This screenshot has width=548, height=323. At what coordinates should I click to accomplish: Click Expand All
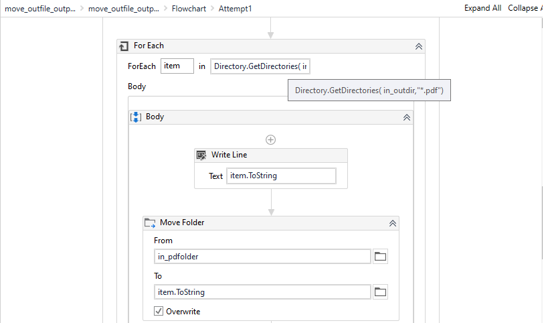482,8
